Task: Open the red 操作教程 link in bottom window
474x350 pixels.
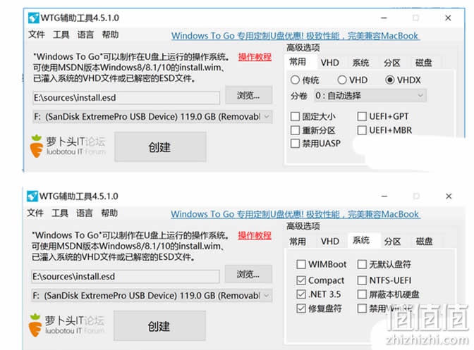Action: [255, 236]
